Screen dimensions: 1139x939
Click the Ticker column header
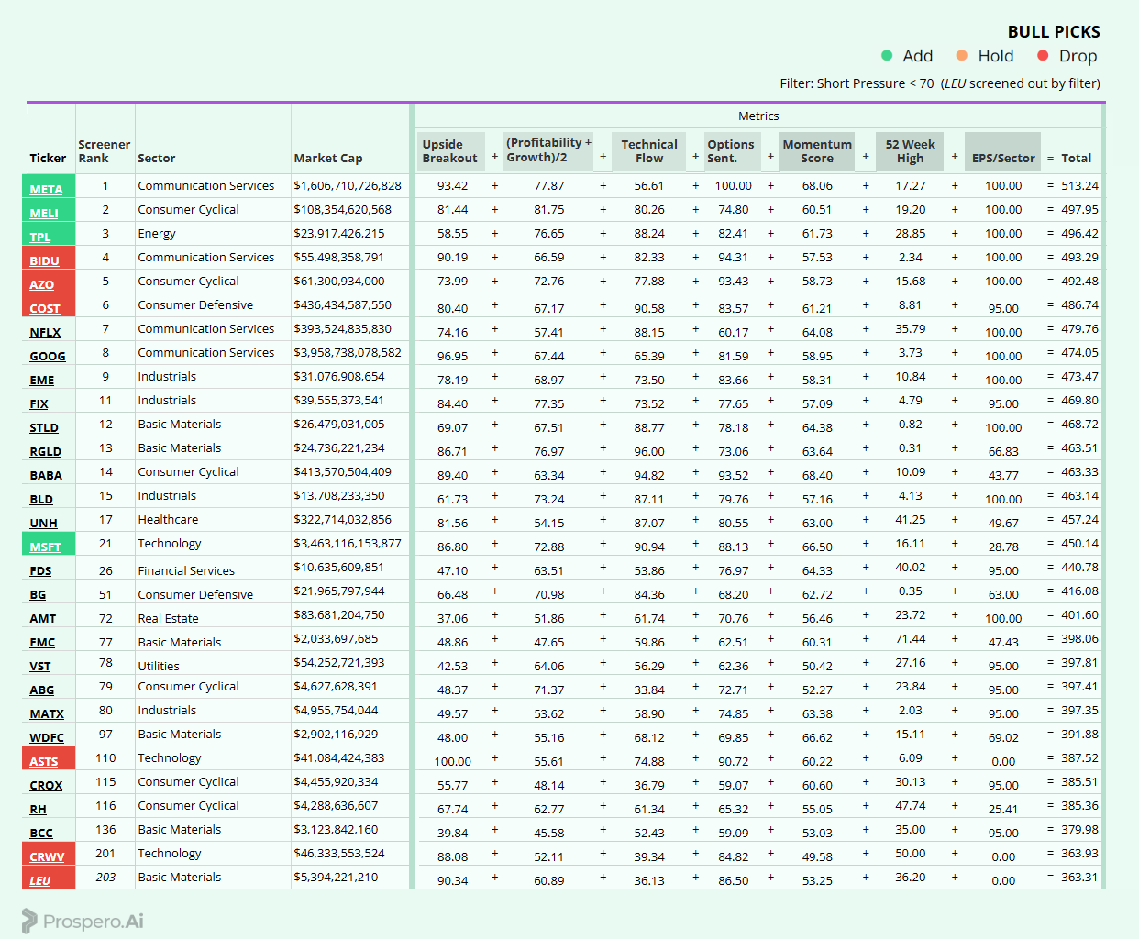coord(48,158)
